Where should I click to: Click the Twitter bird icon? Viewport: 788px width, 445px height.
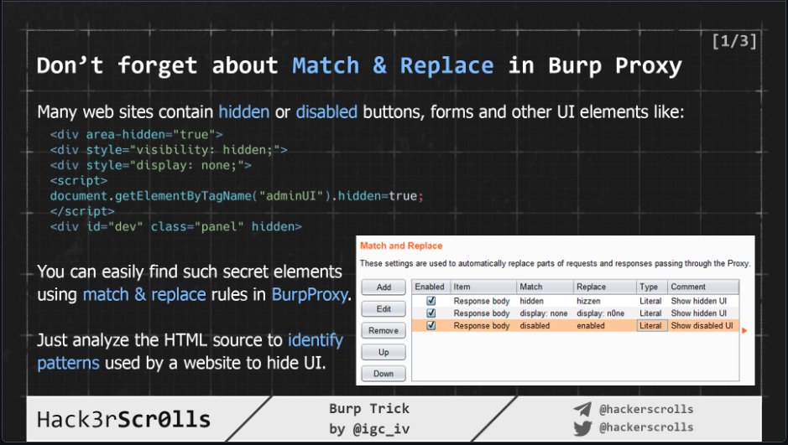582,428
